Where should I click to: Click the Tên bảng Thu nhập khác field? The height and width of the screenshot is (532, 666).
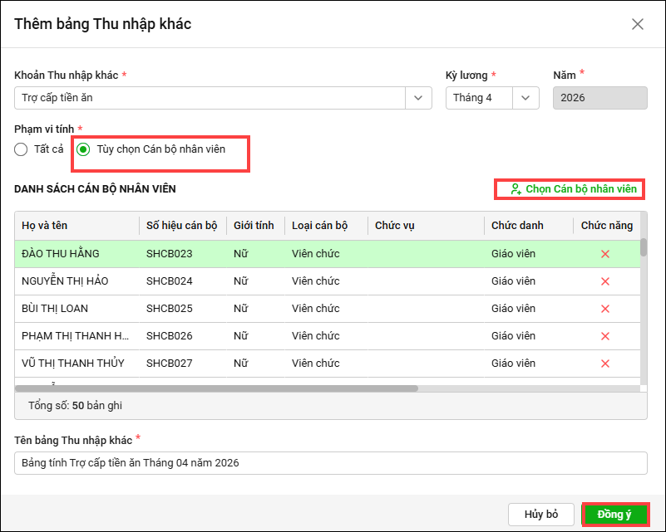[330, 463]
